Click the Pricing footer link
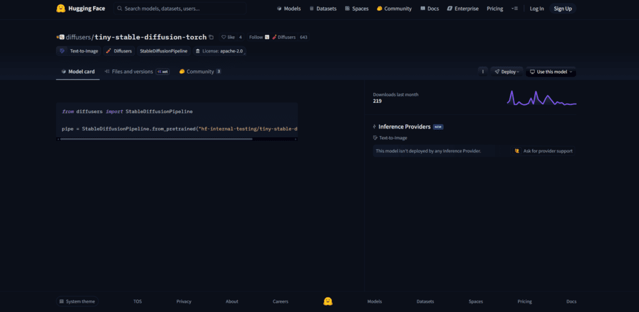 coord(524,301)
